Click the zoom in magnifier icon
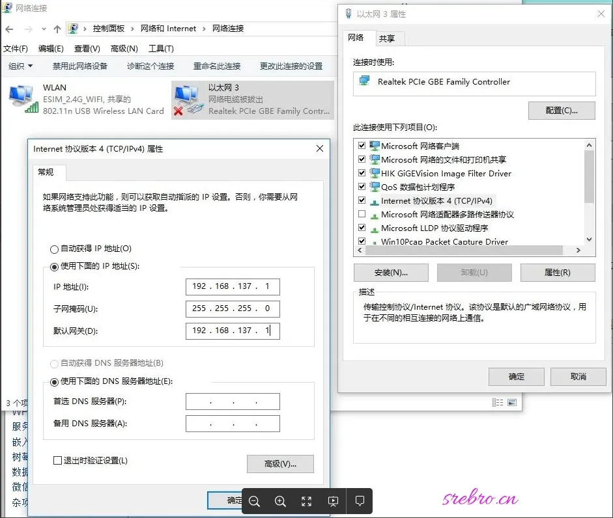The height and width of the screenshot is (518, 613). (x=280, y=501)
